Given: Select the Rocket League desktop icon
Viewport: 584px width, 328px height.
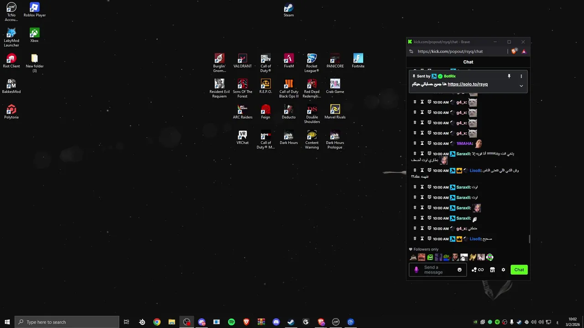Looking at the screenshot, I should 312,63.
